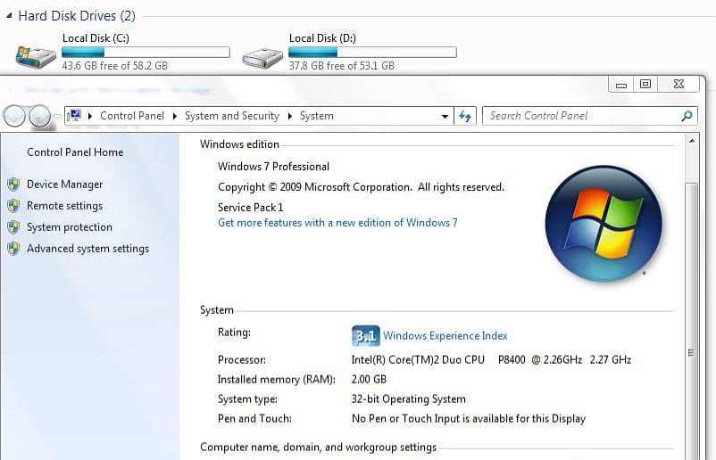Click the Local Disk (D:) drive icon
The image size is (716, 460).
click(x=262, y=57)
